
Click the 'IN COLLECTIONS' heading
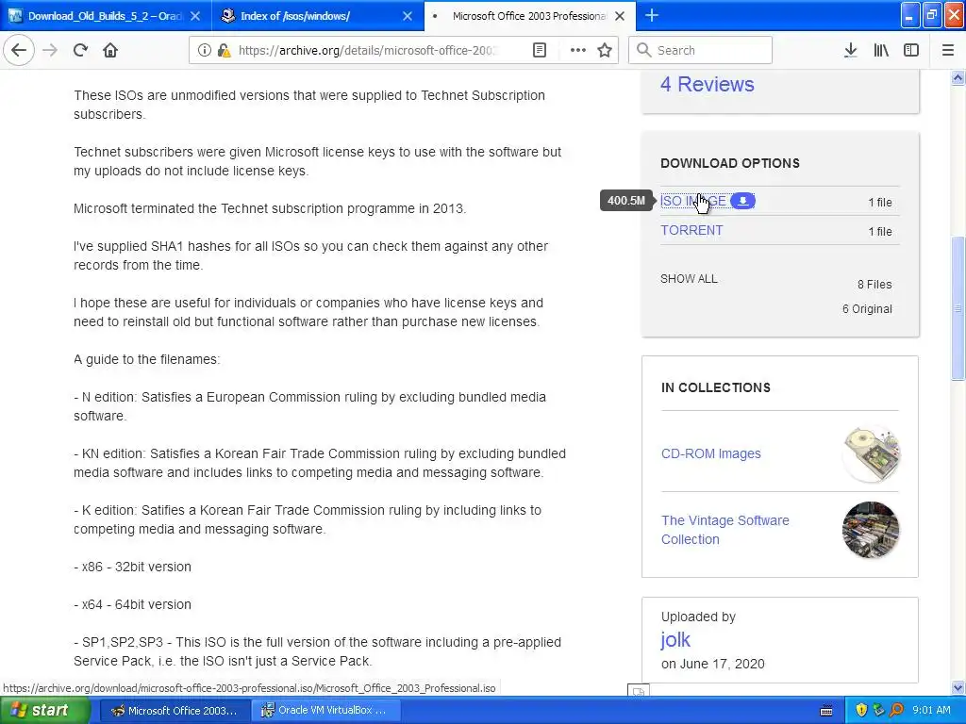tap(716, 387)
